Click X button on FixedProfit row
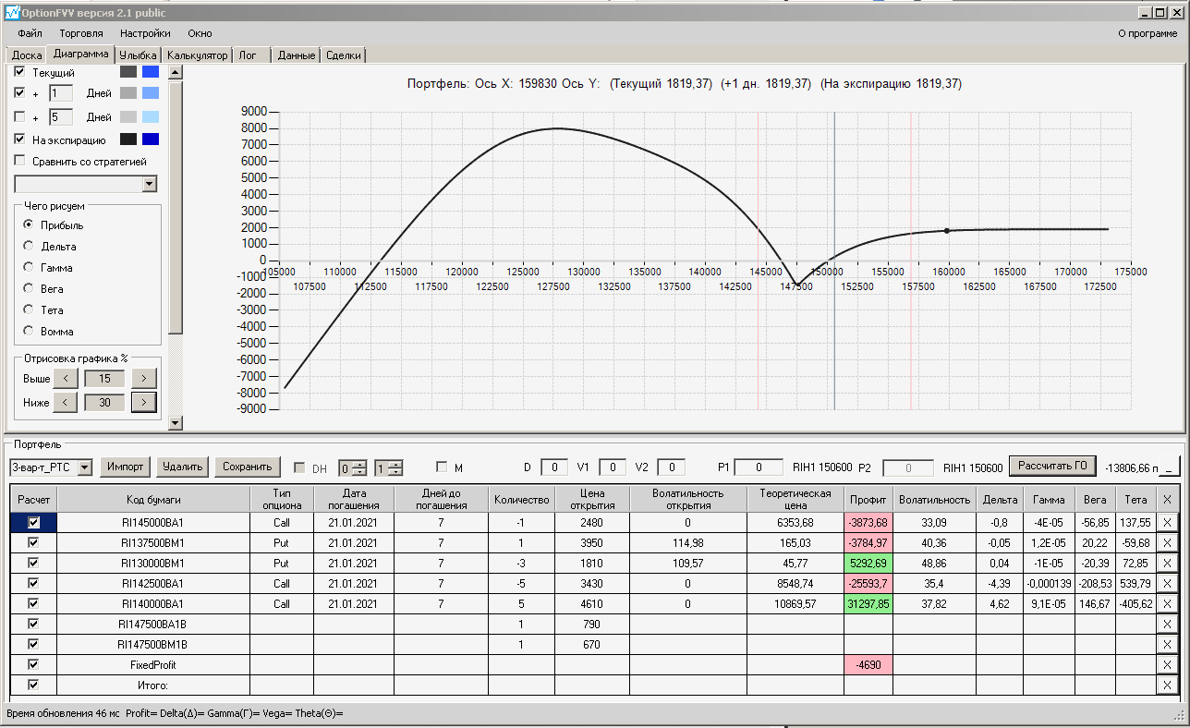 click(1166, 664)
